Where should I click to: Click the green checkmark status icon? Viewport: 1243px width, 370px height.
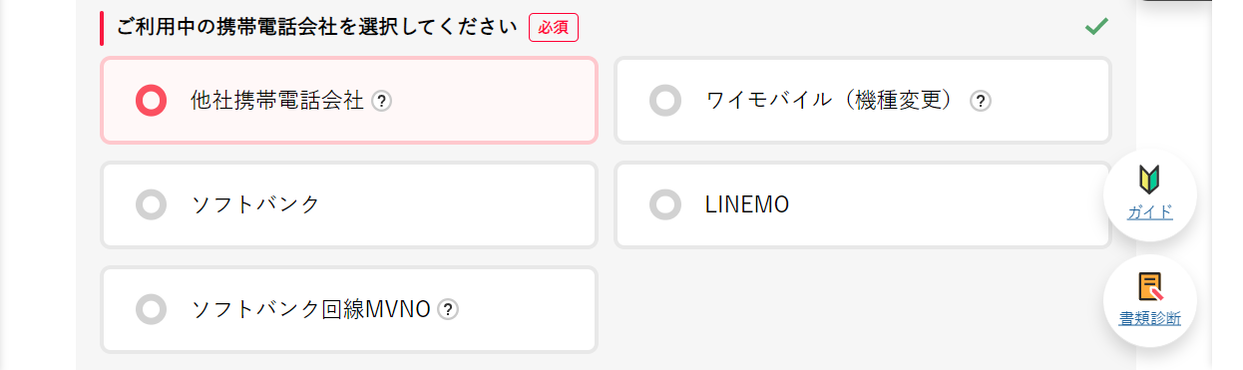(1096, 27)
